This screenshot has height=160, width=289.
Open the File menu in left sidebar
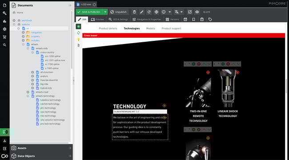point(4,5)
